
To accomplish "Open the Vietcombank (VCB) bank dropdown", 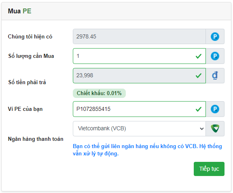I will [139, 129].
